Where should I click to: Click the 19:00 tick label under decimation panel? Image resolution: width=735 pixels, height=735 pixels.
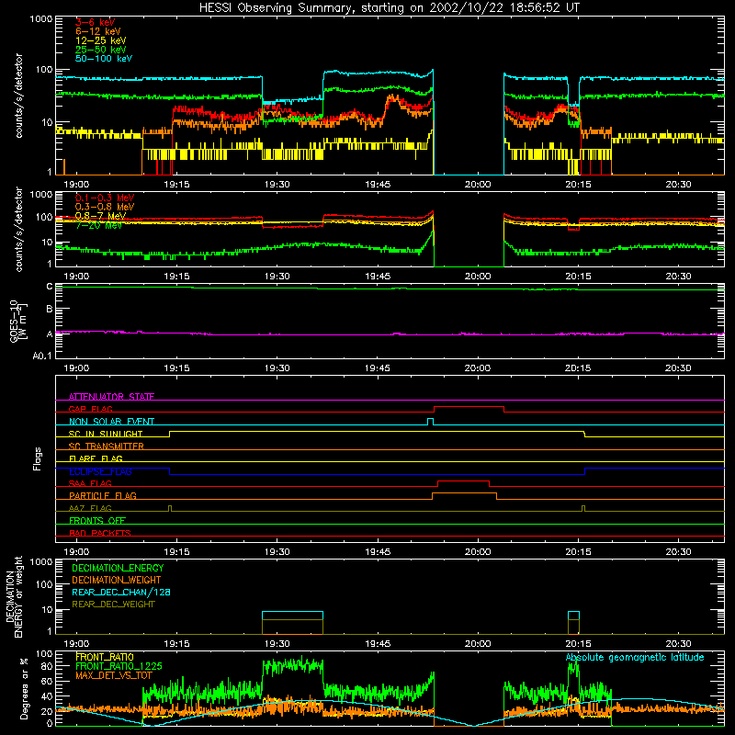[76, 644]
